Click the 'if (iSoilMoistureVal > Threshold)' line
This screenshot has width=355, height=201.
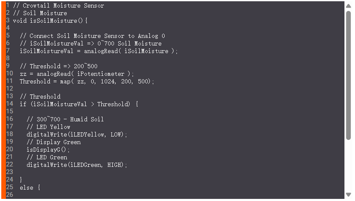(79, 104)
